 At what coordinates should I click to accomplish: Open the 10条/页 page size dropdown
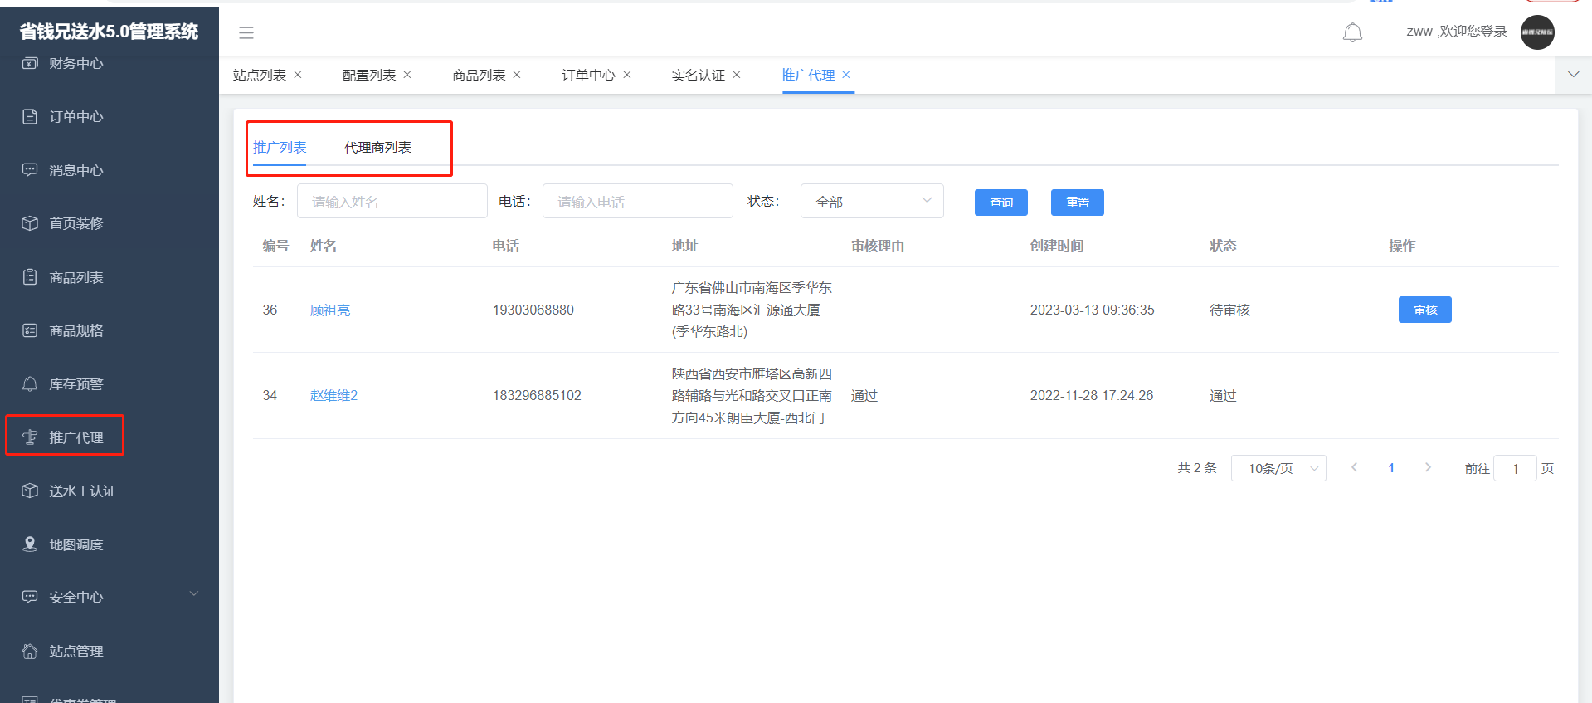(x=1278, y=468)
